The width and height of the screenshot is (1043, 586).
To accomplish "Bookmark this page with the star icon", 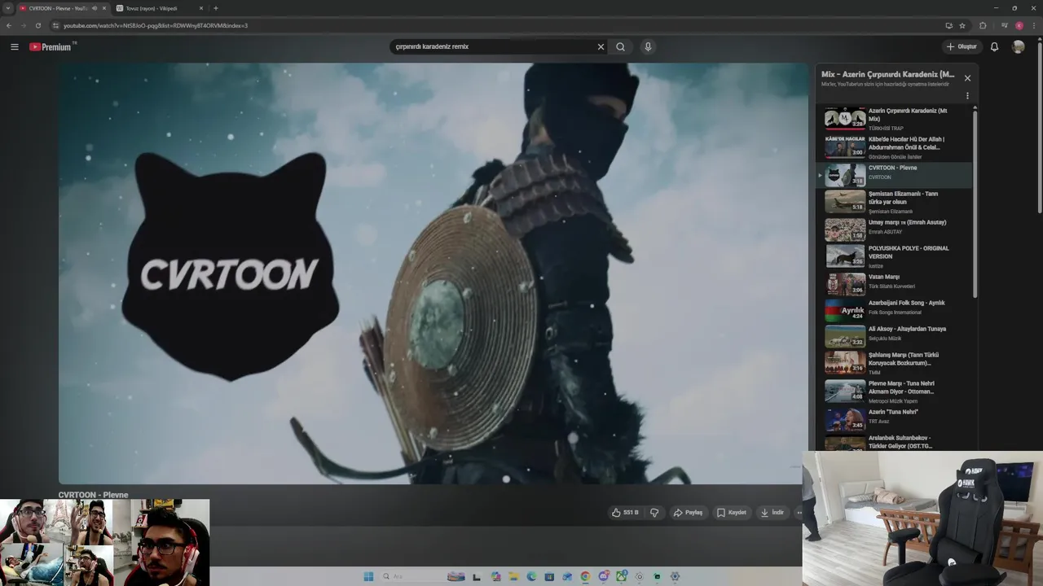I will coord(962,25).
